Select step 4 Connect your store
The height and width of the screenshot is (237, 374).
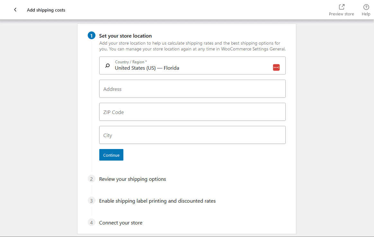point(121,223)
